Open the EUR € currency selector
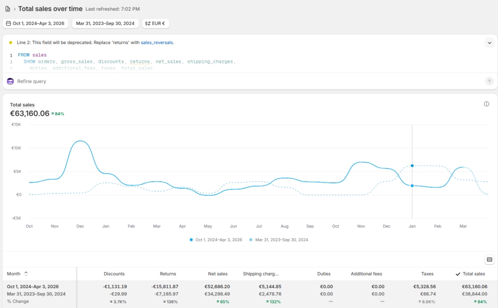The width and height of the screenshot is (498, 308). click(x=155, y=23)
